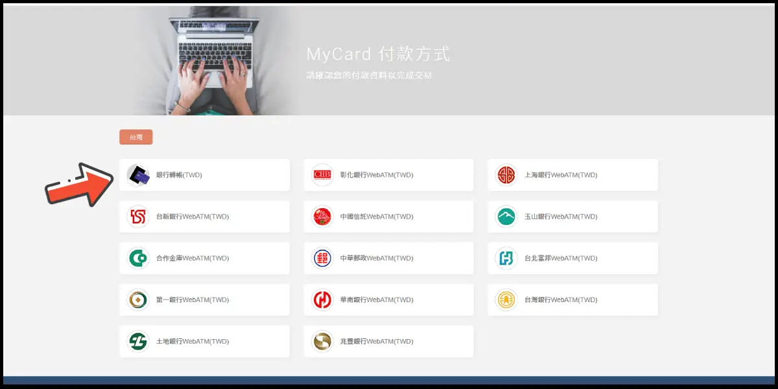Image resolution: width=778 pixels, height=389 pixels.
Task: Choose the 合作金庫WebATM(TWD) label
Action: pos(193,258)
